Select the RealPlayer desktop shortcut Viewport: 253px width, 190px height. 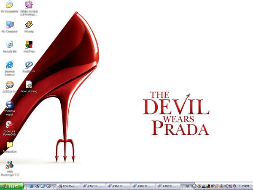pos(29,67)
